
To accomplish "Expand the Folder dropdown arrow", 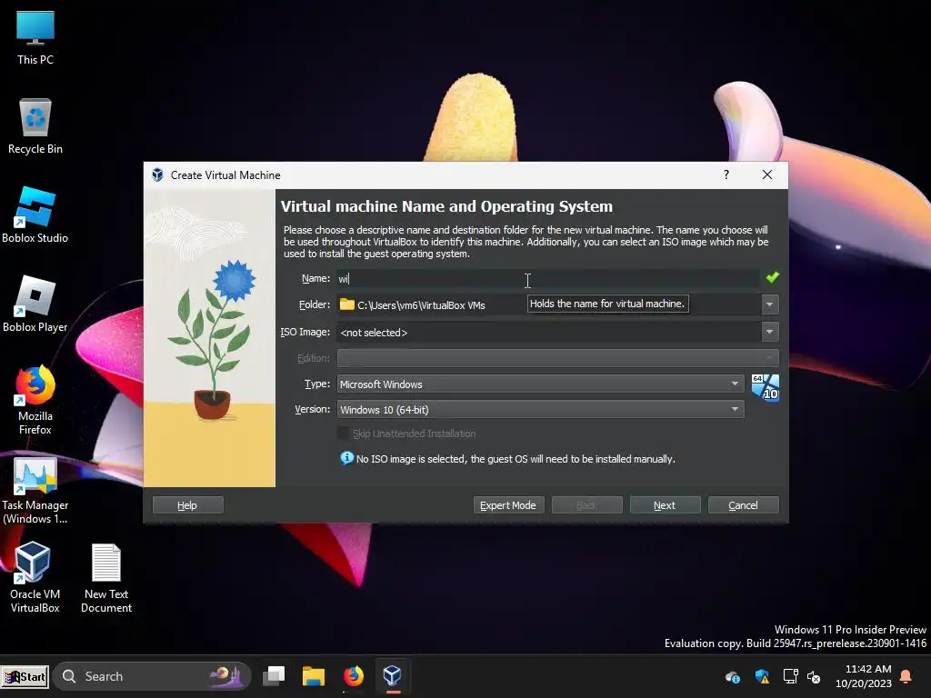I will click(769, 304).
